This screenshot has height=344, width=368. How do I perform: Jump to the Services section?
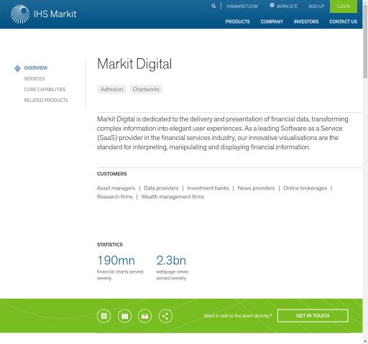pyautogui.click(x=34, y=79)
